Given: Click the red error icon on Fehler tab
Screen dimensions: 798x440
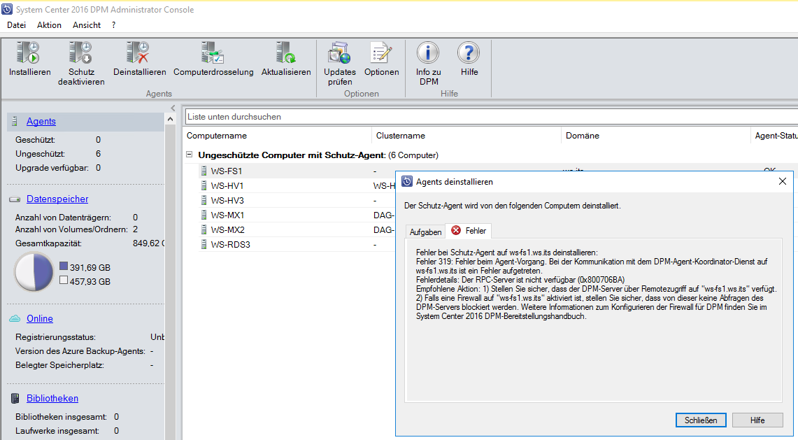Looking at the screenshot, I should click(x=456, y=230).
